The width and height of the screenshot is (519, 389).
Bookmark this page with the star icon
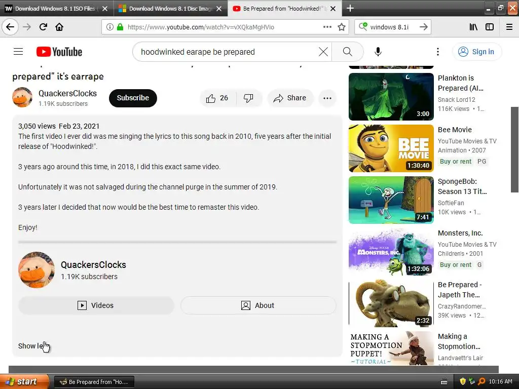[342, 27]
